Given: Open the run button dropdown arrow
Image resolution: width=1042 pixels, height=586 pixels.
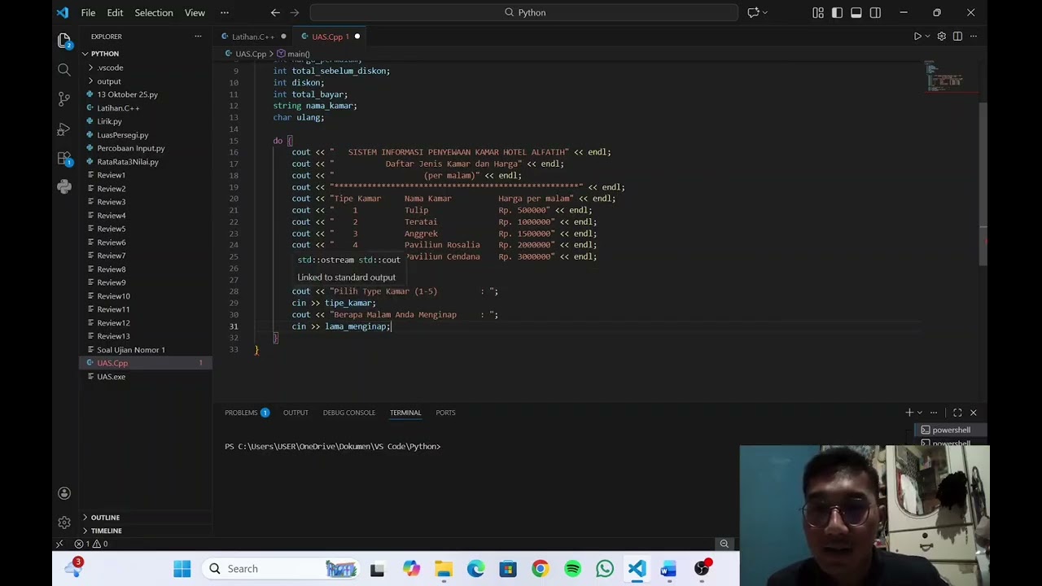Looking at the screenshot, I should (x=928, y=37).
